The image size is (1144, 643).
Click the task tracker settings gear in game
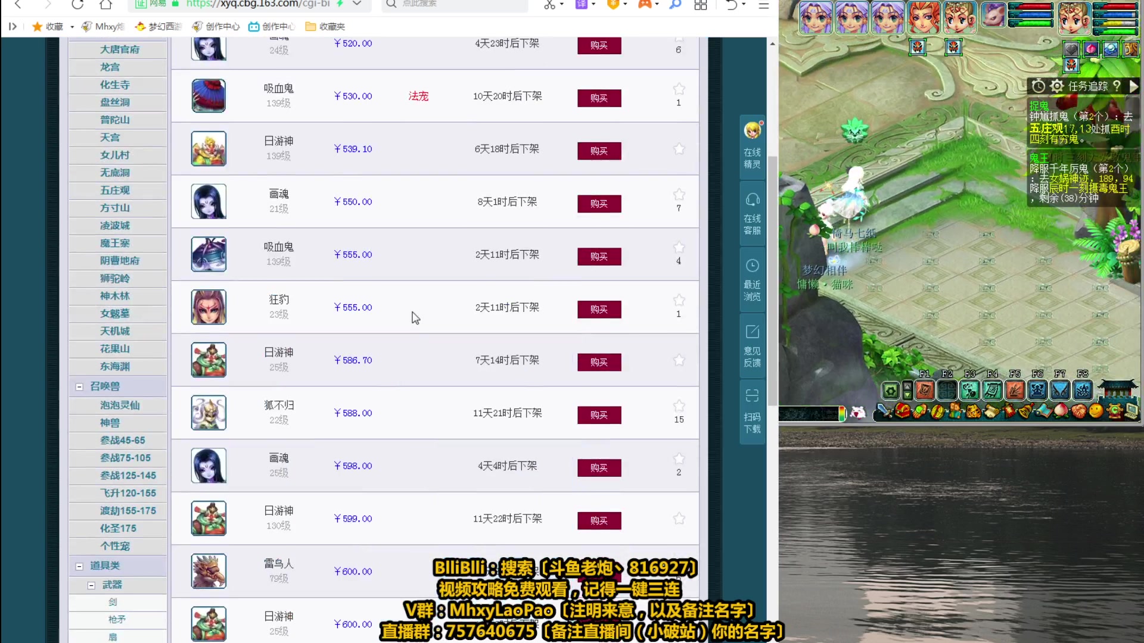pos(1056,86)
